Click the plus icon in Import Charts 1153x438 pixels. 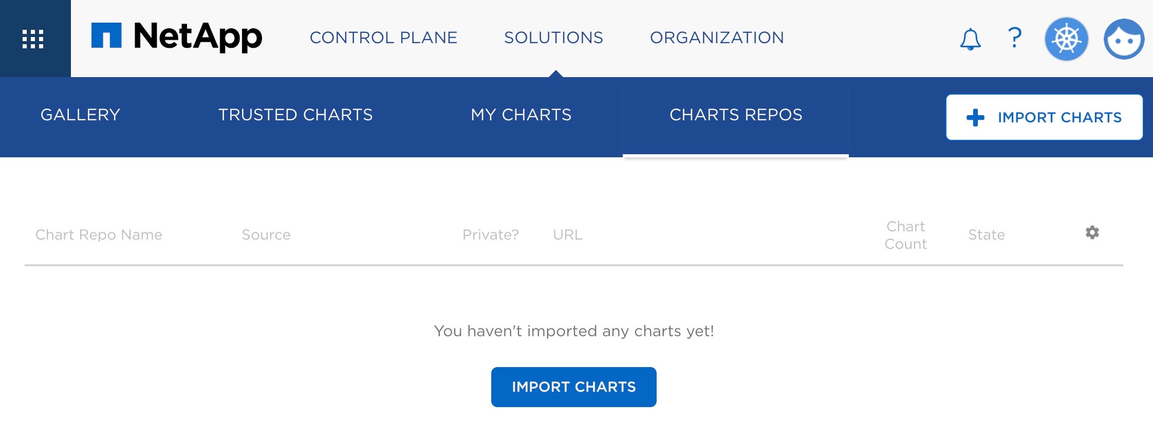[x=975, y=117]
